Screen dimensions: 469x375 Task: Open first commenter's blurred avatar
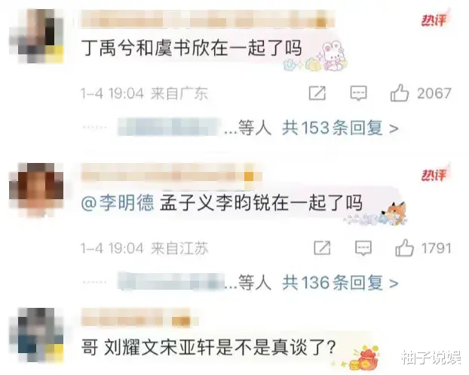point(37,36)
